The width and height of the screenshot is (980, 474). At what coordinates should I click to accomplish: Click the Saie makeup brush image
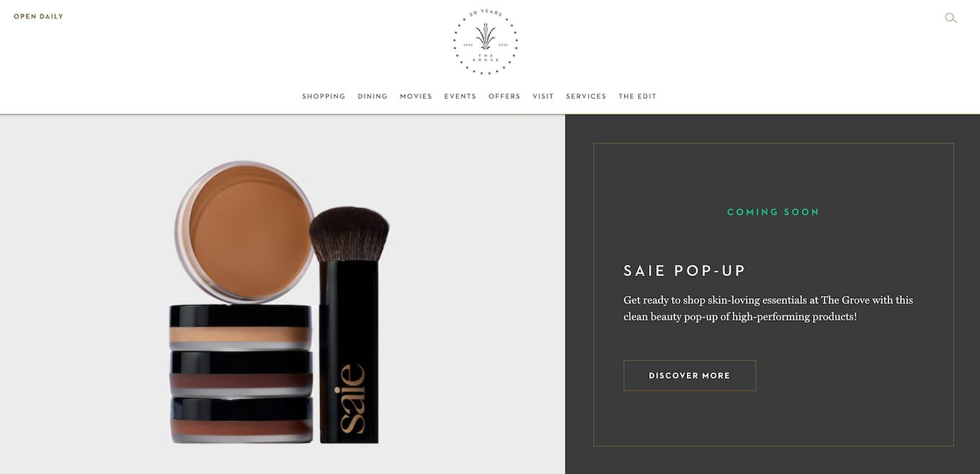(349, 324)
